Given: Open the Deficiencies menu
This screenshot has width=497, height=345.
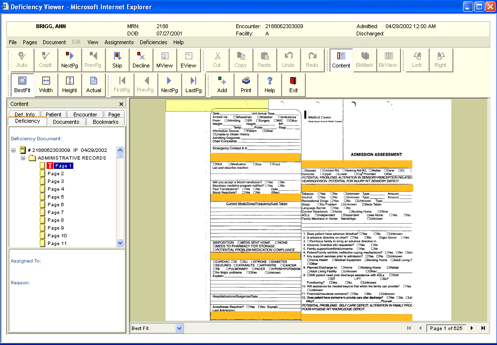Looking at the screenshot, I should pyautogui.click(x=153, y=42).
